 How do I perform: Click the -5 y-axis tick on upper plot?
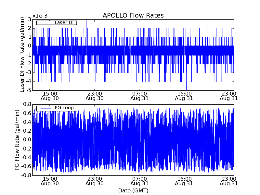click(x=29, y=90)
